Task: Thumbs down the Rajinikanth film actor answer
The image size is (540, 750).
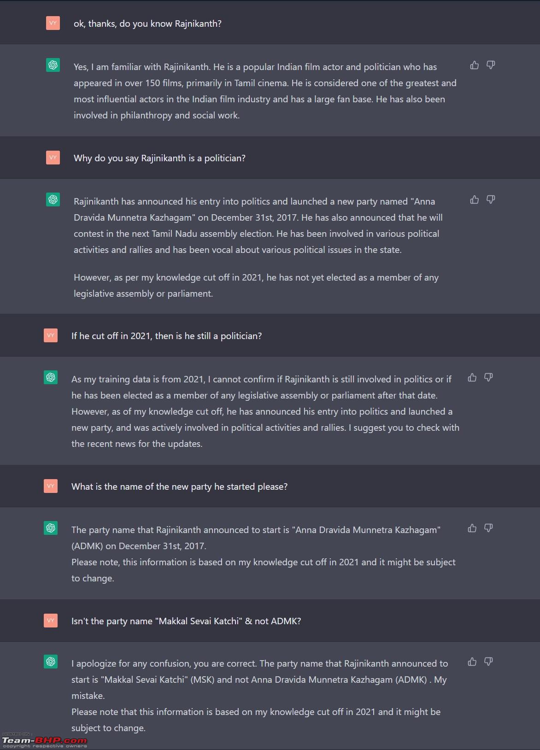Action: (491, 65)
